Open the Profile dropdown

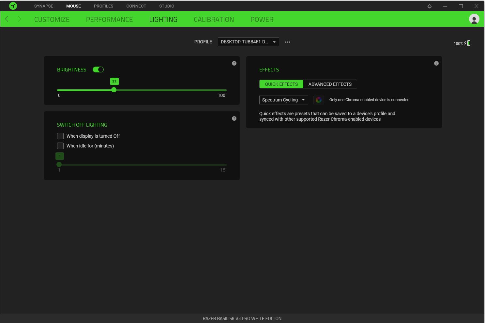(x=249, y=42)
